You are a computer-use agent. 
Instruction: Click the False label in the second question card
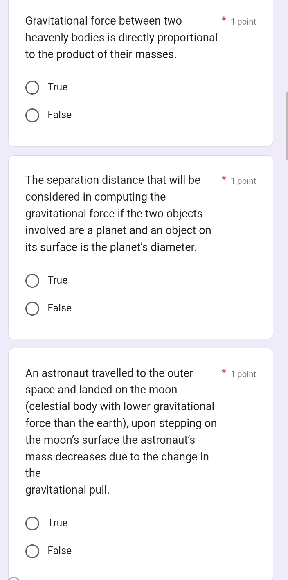(x=59, y=308)
